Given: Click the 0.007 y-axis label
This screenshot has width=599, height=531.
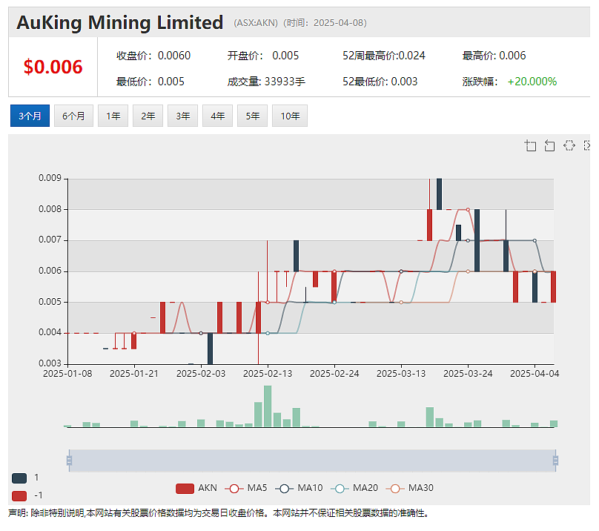Looking at the screenshot, I should (50, 240).
